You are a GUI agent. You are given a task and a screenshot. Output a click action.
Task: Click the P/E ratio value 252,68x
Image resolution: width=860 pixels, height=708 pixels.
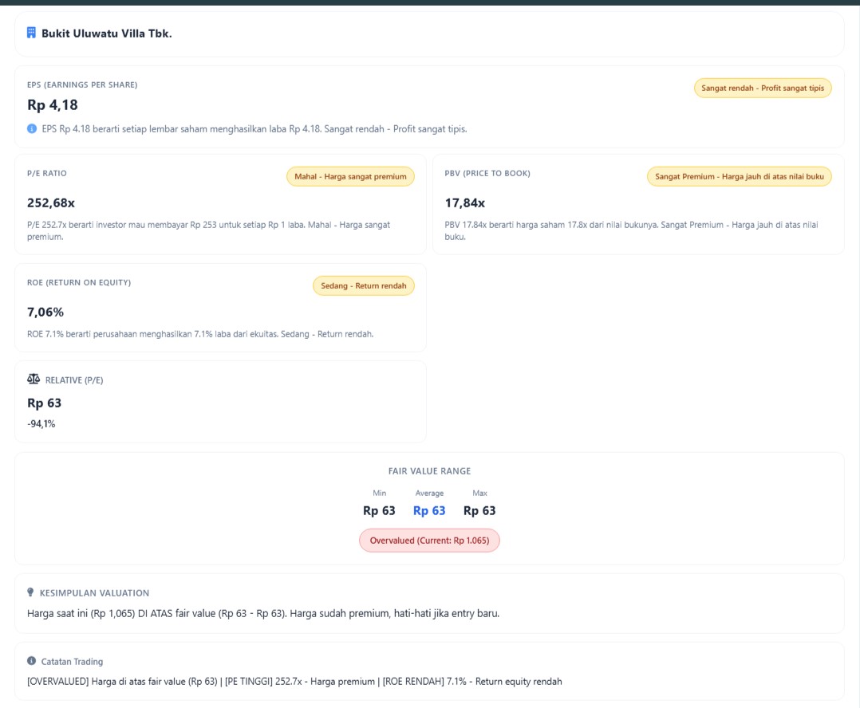[51, 203]
